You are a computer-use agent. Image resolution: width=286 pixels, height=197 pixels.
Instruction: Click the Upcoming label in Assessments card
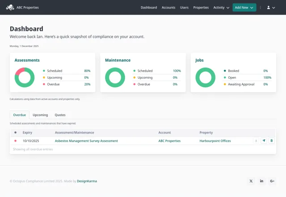pyautogui.click(x=55, y=77)
